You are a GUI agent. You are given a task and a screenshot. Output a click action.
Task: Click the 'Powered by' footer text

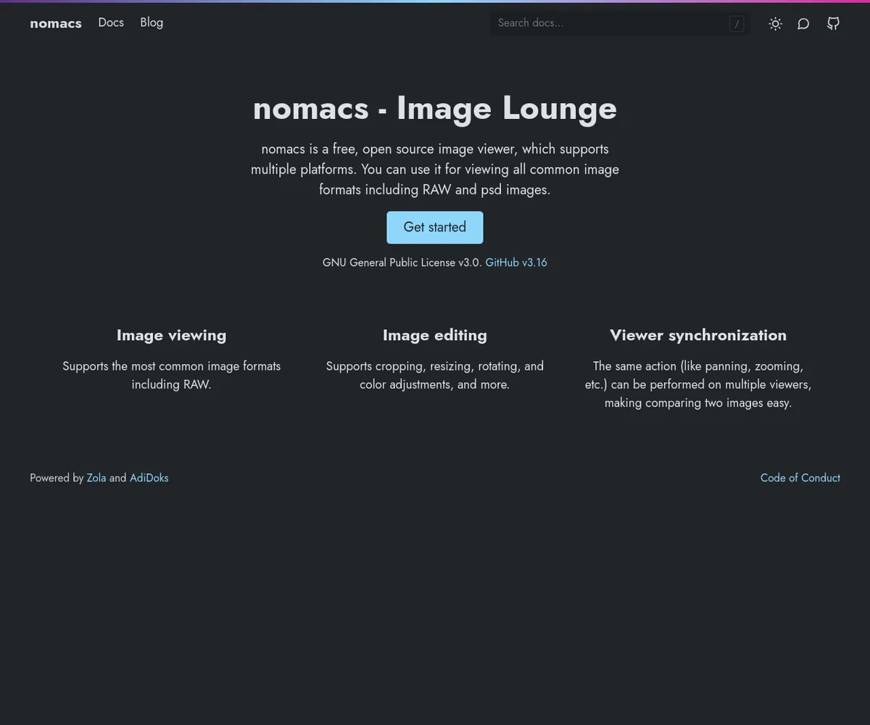(x=57, y=478)
